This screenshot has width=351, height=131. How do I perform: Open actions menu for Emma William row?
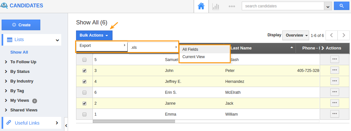point(335,114)
